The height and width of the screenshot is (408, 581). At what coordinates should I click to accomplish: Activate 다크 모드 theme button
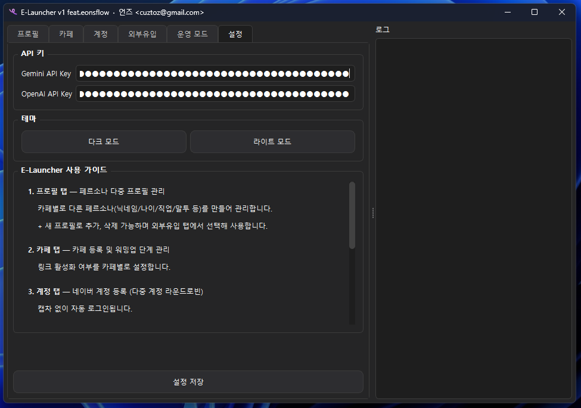pyautogui.click(x=104, y=141)
